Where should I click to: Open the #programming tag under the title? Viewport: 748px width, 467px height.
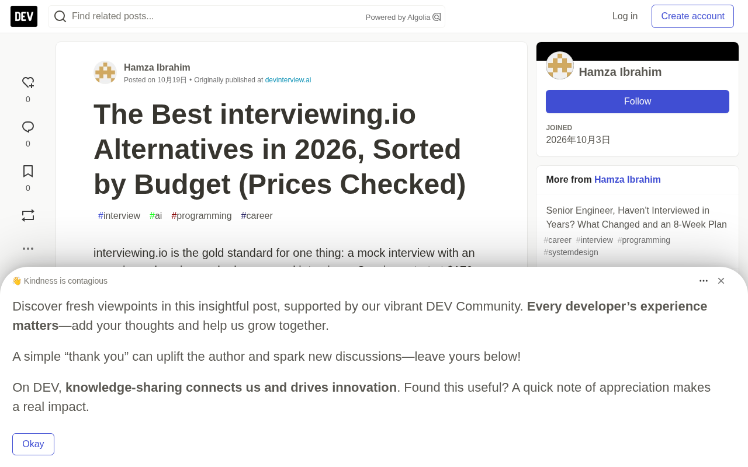[x=202, y=216]
